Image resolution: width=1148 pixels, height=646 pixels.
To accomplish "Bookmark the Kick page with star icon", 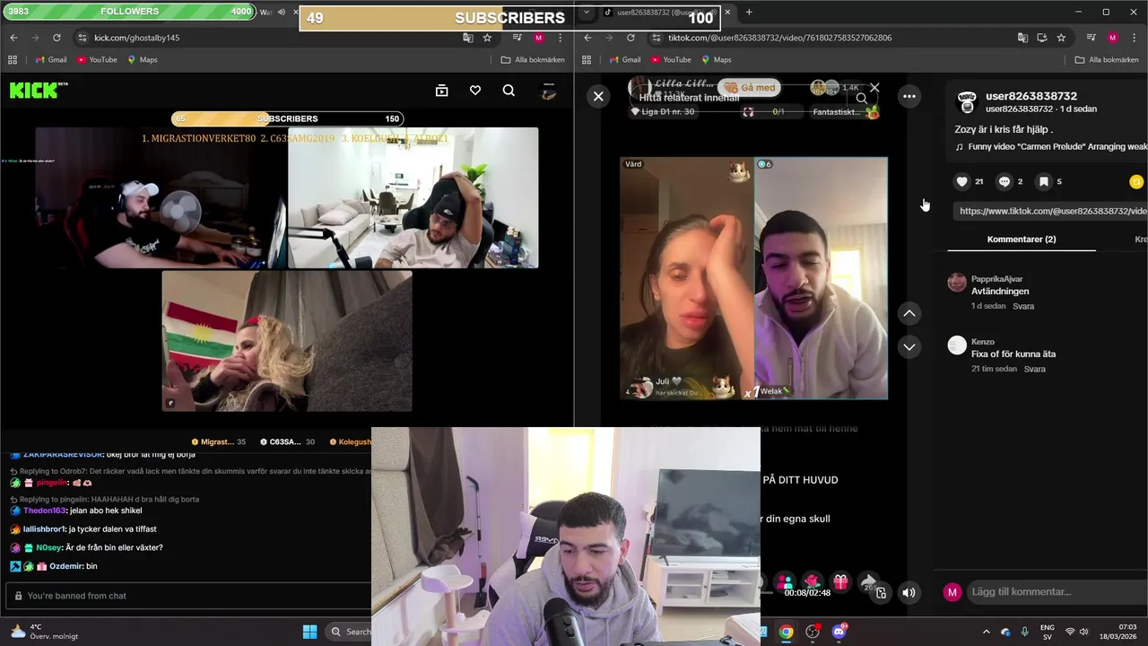I will [x=487, y=38].
